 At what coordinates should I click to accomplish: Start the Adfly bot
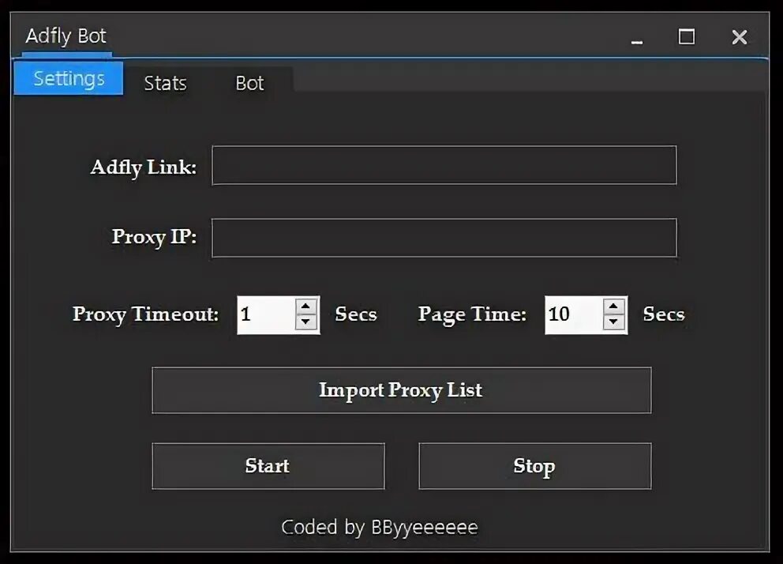point(268,465)
